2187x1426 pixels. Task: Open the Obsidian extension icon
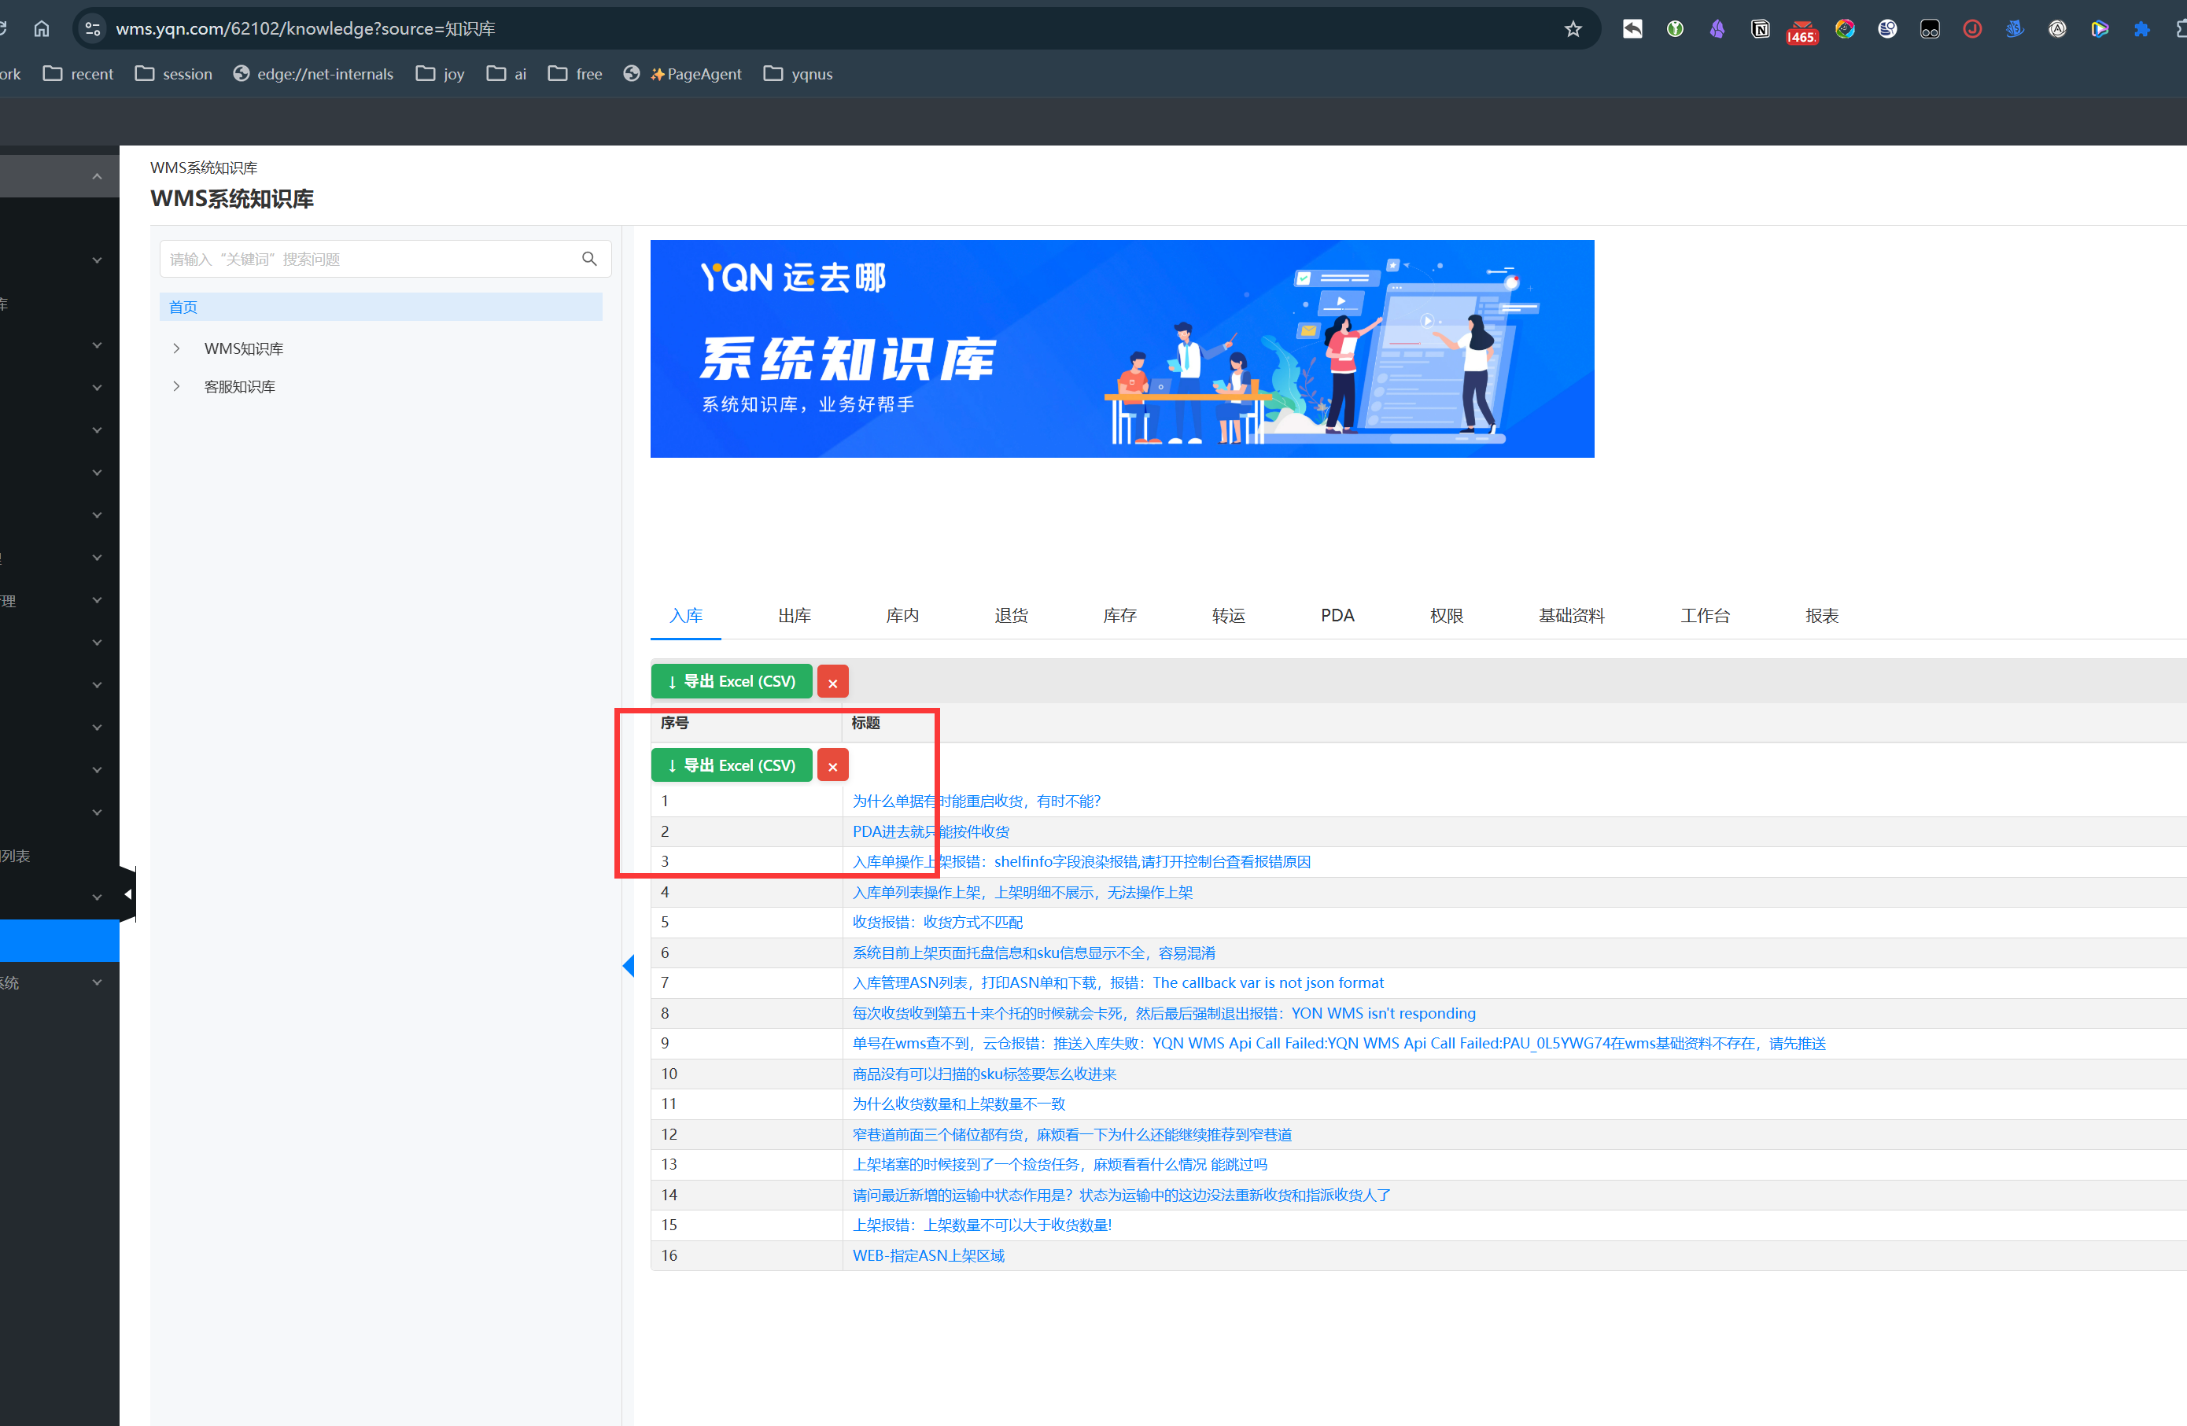pyautogui.click(x=1718, y=28)
